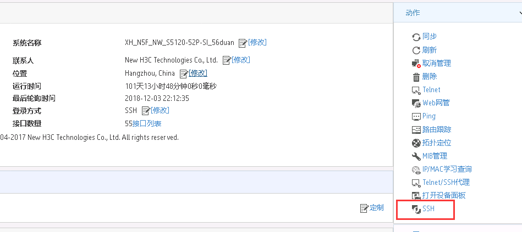
Task: Click the Web网管 icon
Action: coord(416,103)
